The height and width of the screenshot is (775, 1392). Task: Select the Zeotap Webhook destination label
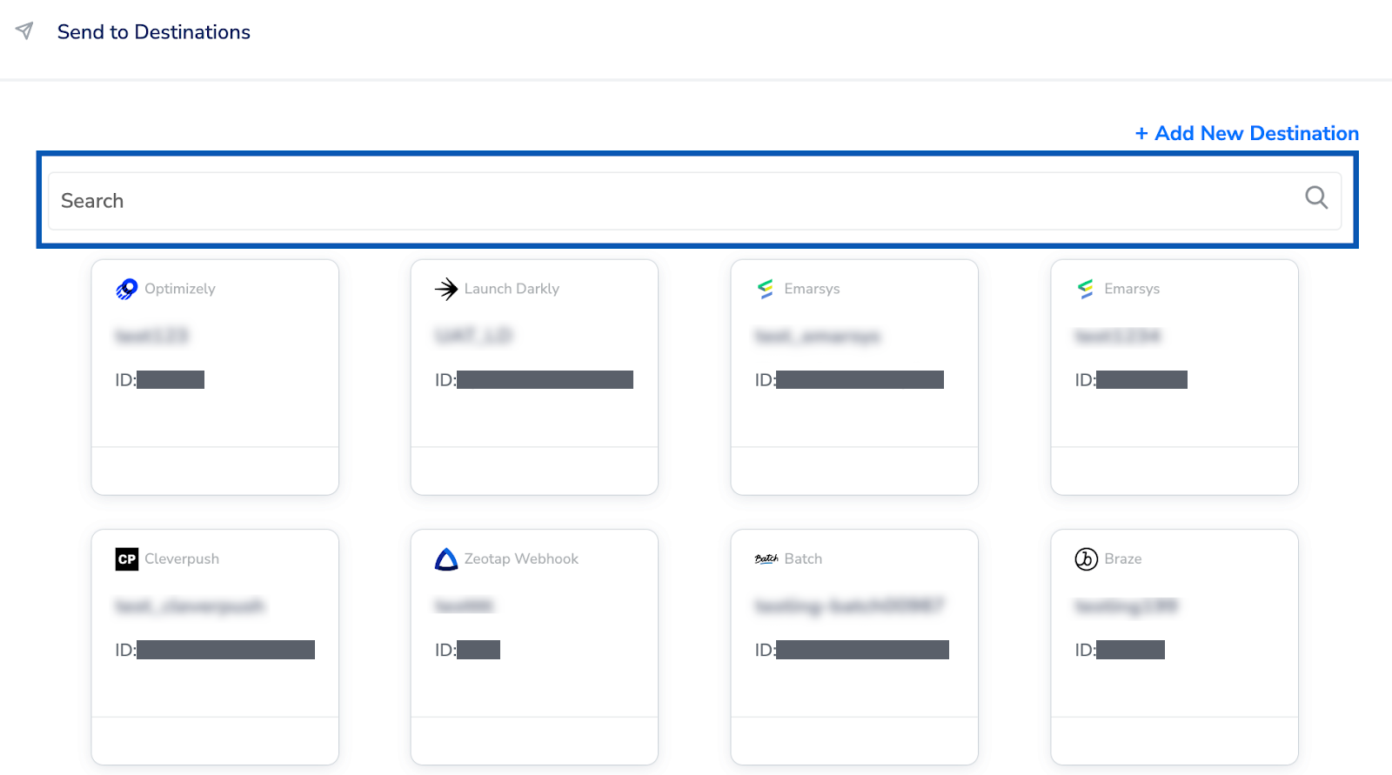(x=521, y=559)
